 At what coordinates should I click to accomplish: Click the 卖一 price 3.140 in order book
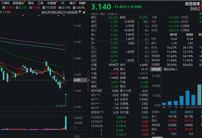click(114, 39)
